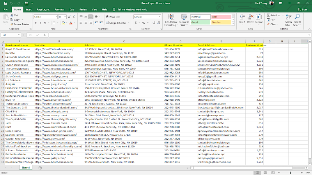Open the File tab
This screenshot has width=312, height=175.
[5, 9]
